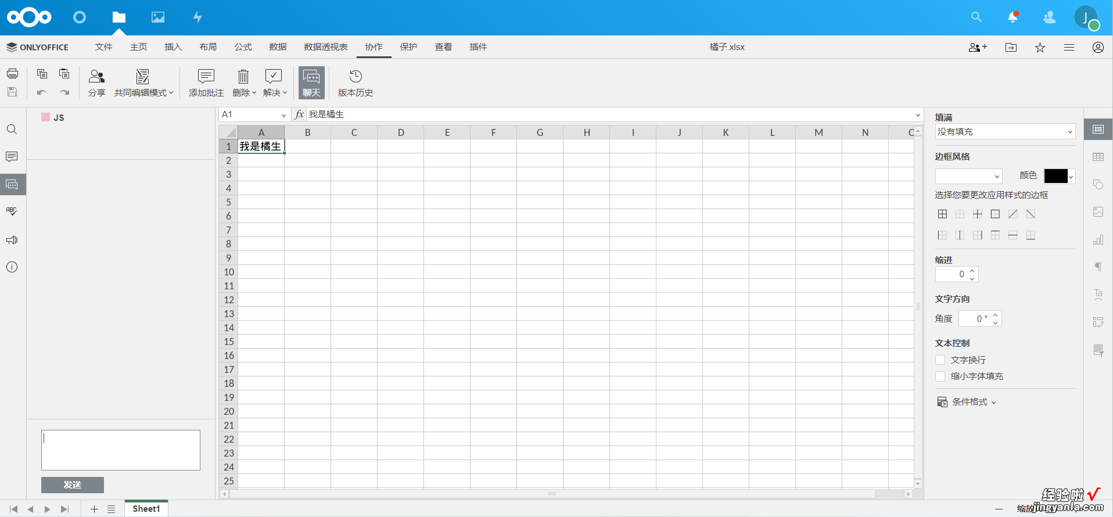Open the left sidebar comments icon
This screenshot has height=517, width=1113.
(12, 157)
